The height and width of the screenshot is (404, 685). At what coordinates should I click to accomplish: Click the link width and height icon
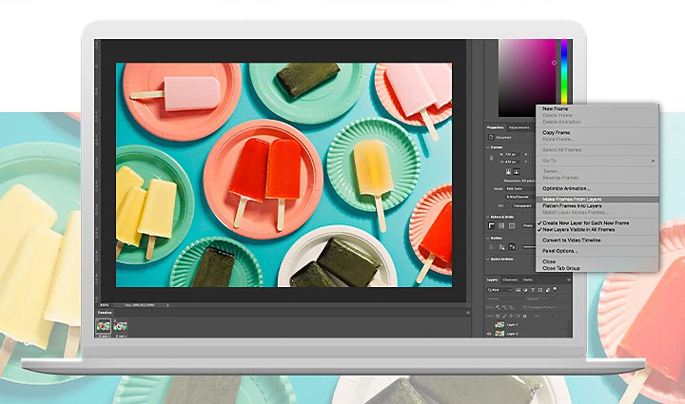[492, 158]
